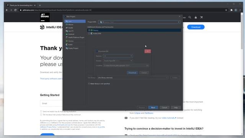Reload the JetBrains page
The image size is (245, 138).
click(x=15, y=10)
